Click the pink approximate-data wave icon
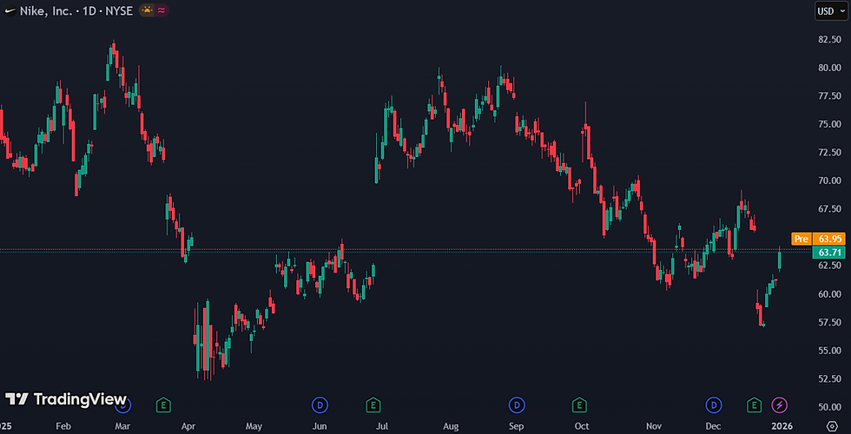The image size is (851, 434). click(162, 10)
